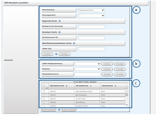
Task: Click Messstellennummer cell 000176
Action: 62,99
